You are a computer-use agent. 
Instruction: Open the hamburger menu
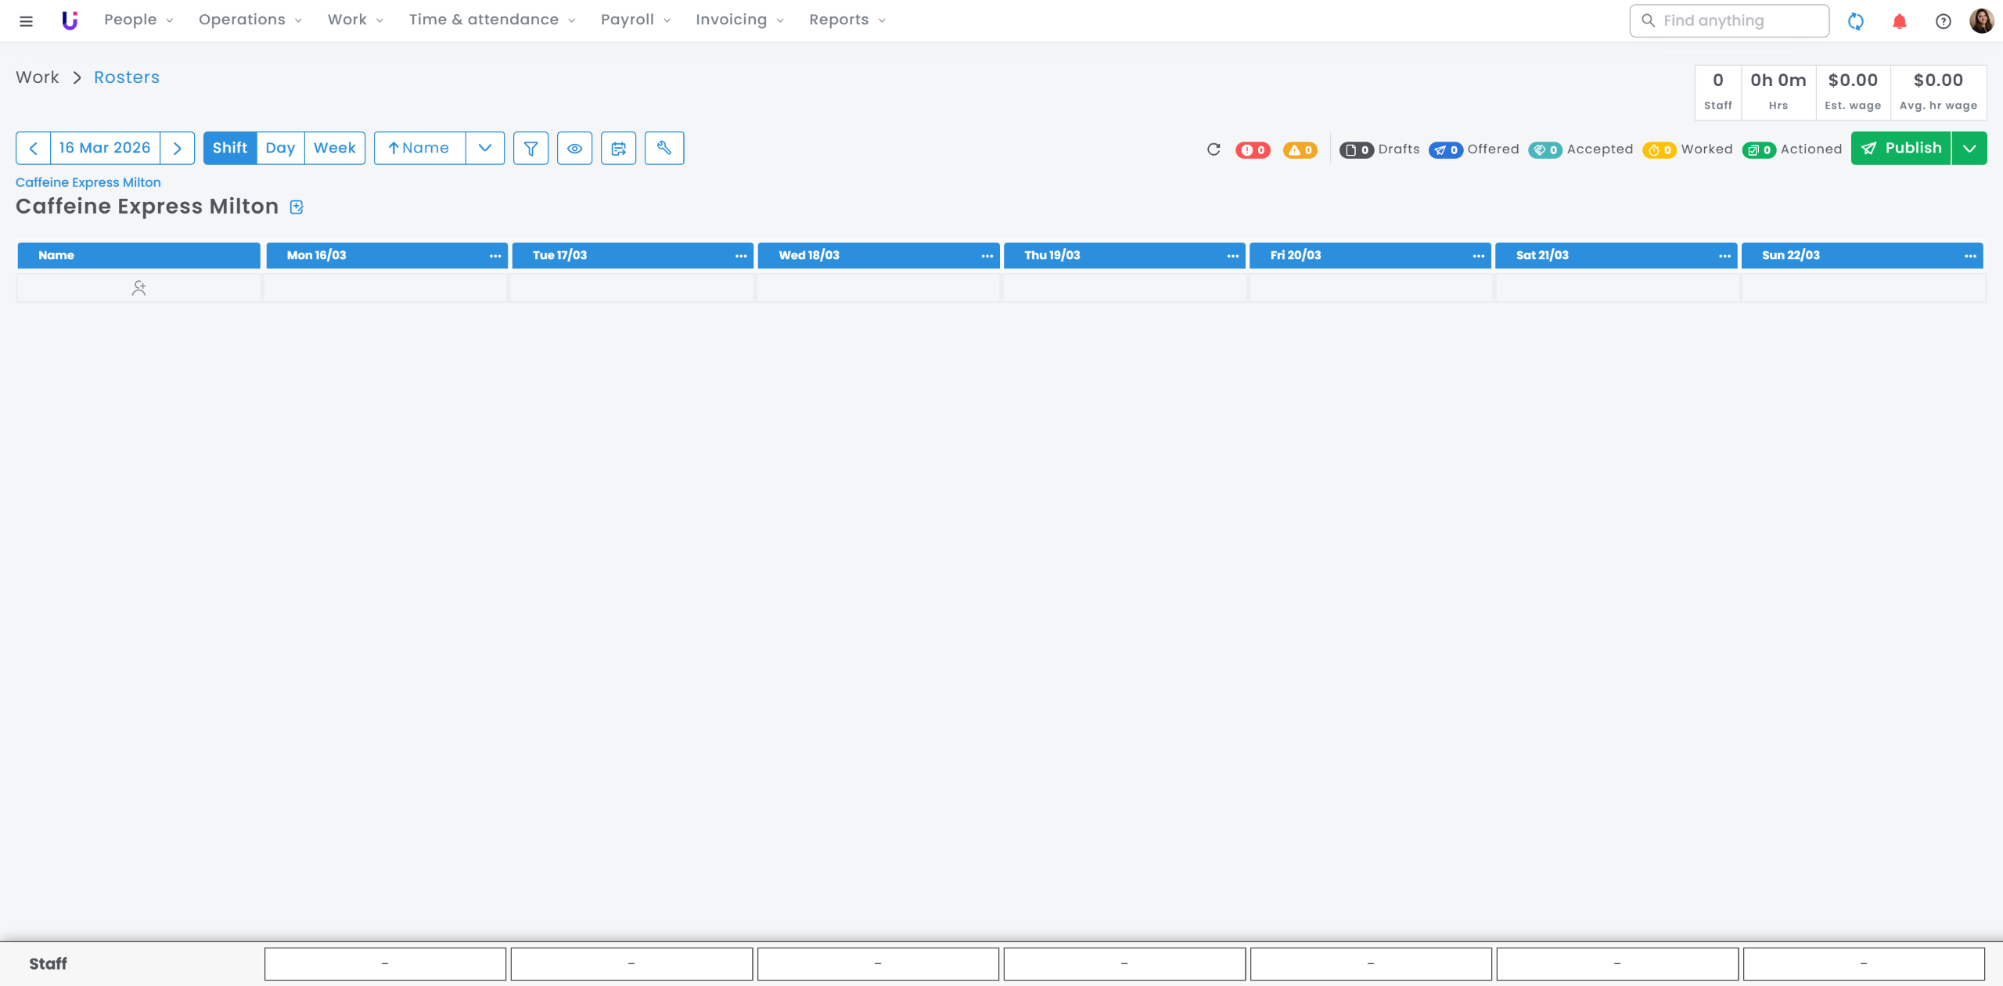coord(26,21)
